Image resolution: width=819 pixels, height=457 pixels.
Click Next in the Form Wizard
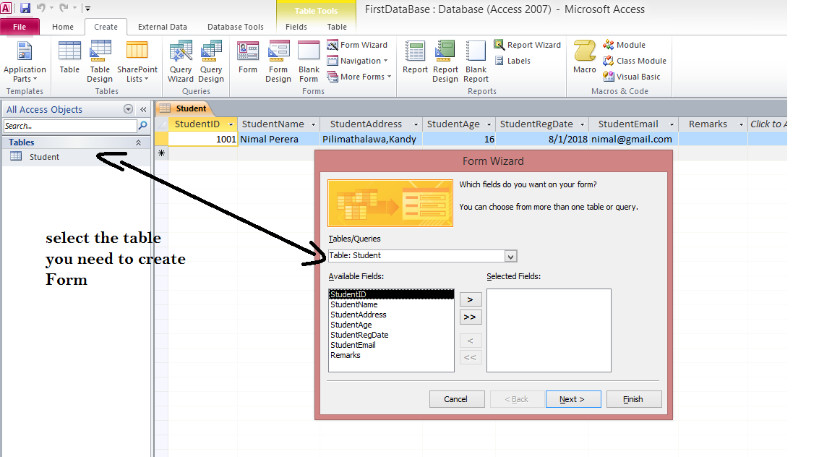(x=573, y=398)
